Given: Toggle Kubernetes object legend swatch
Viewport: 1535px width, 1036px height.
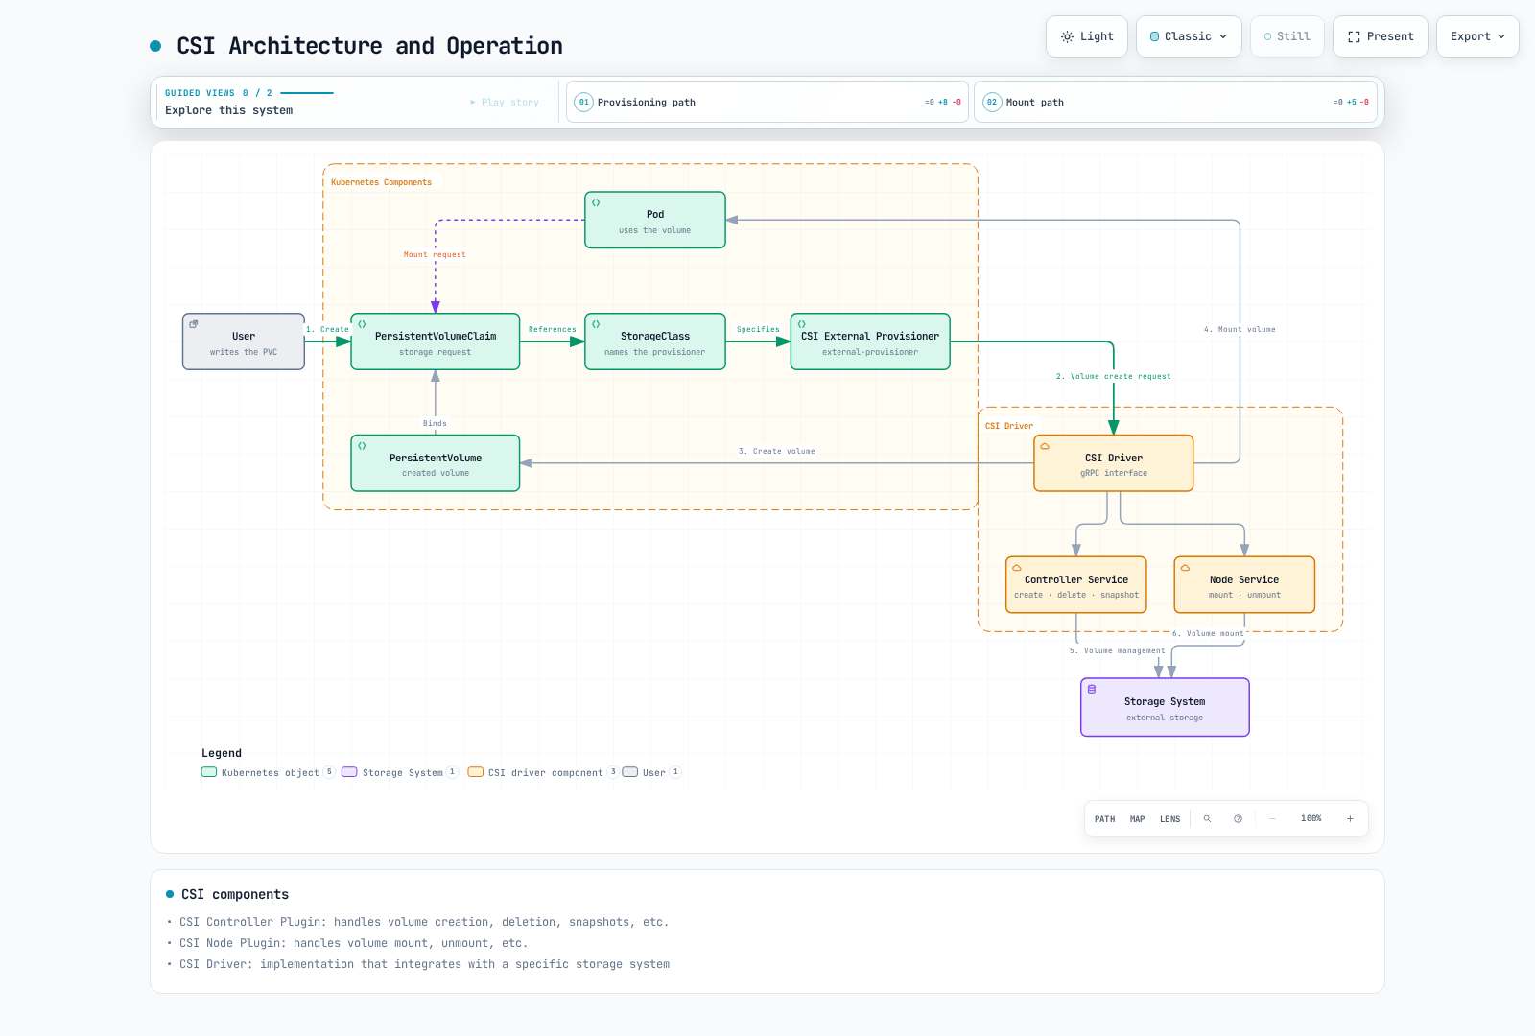Looking at the screenshot, I should click(x=209, y=772).
